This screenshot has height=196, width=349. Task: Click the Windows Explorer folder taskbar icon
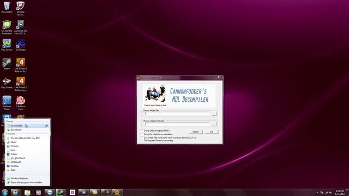[27, 192]
